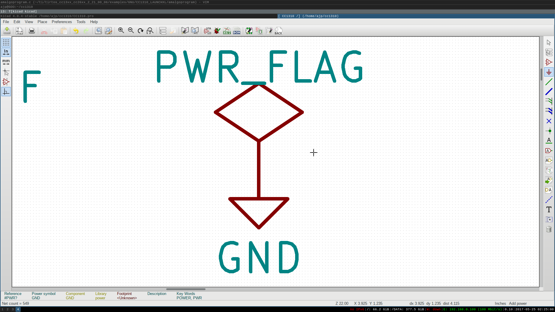Select the Place junction tool
The image size is (555, 312).
(549, 131)
